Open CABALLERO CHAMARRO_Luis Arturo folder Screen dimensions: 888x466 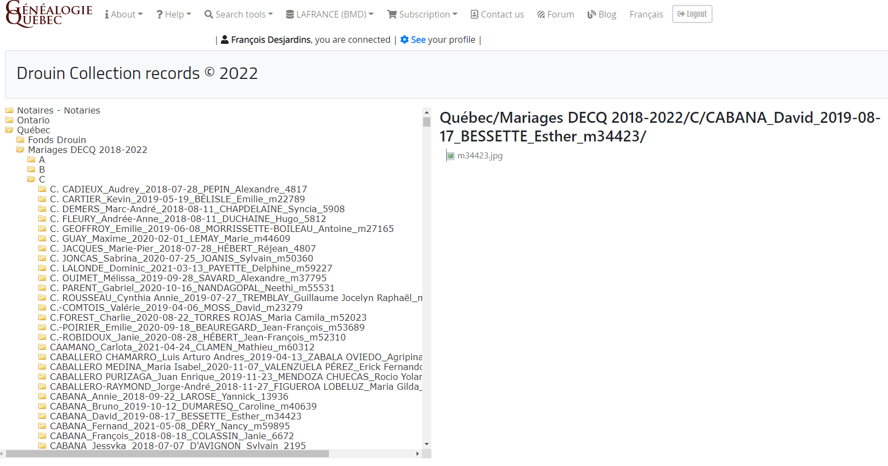click(236, 357)
